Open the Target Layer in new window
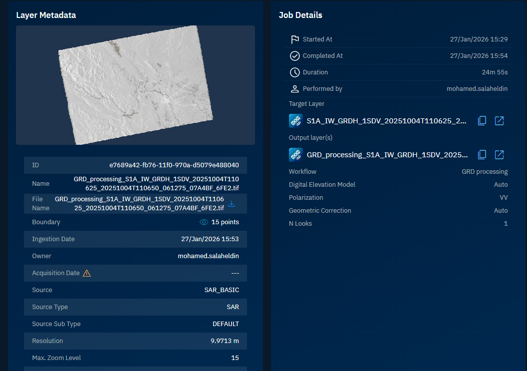 pyautogui.click(x=499, y=121)
